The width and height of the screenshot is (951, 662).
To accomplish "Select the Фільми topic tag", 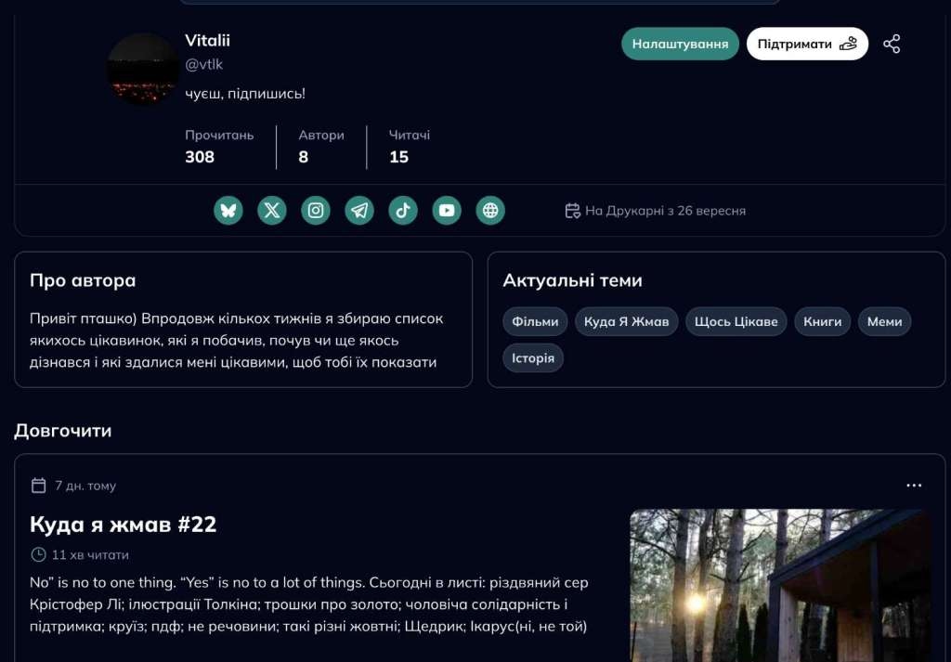I will point(536,321).
